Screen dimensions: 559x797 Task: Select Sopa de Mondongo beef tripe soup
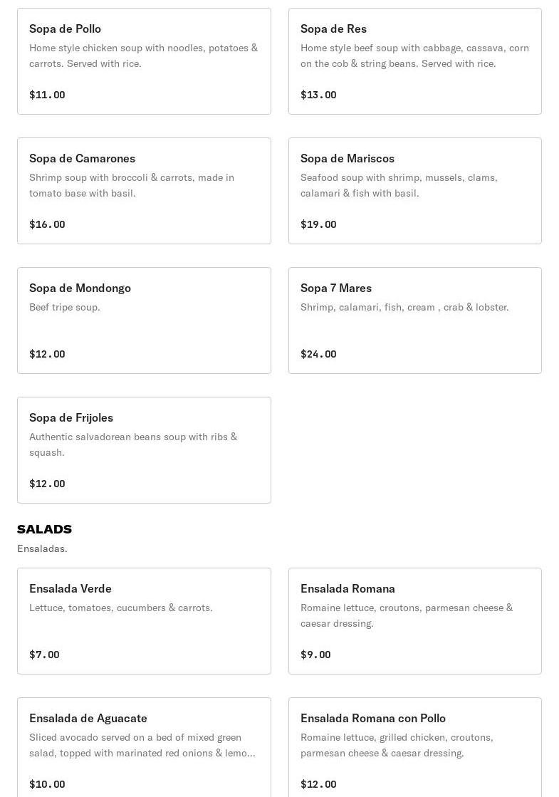(x=144, y=321)
